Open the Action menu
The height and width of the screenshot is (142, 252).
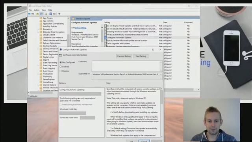click(37, 10)
